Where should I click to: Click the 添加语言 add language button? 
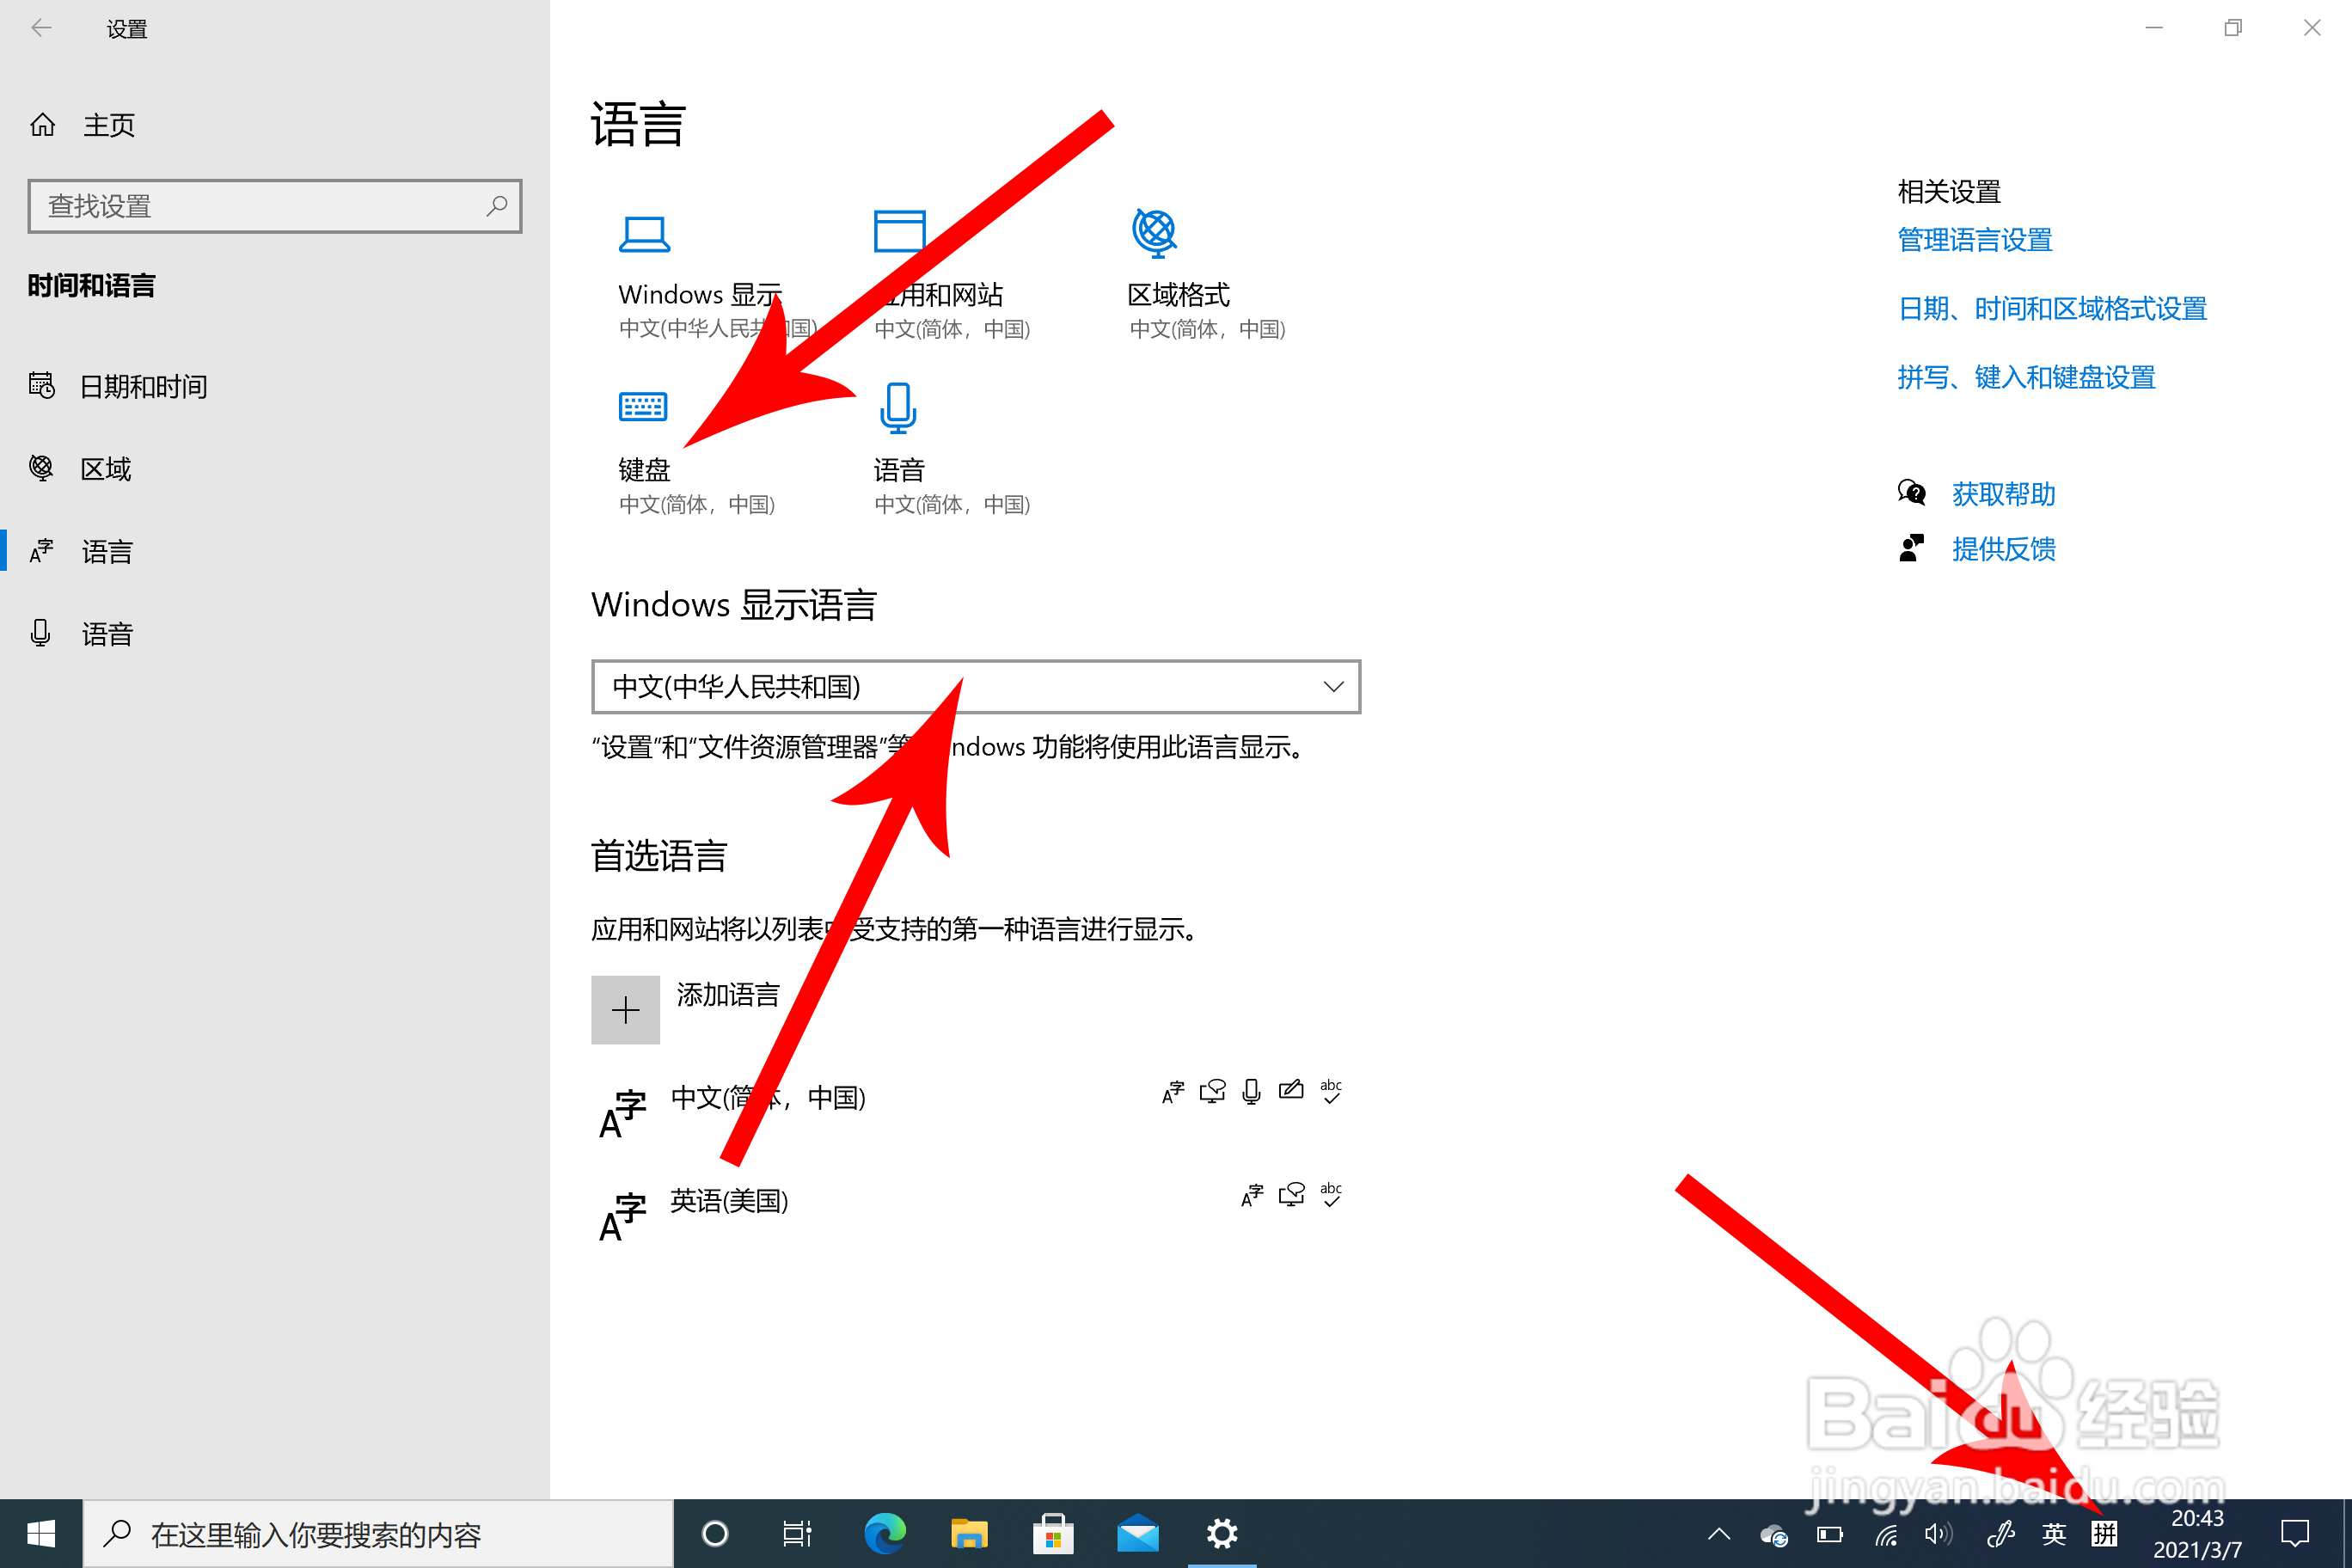tap(625, 1009)
